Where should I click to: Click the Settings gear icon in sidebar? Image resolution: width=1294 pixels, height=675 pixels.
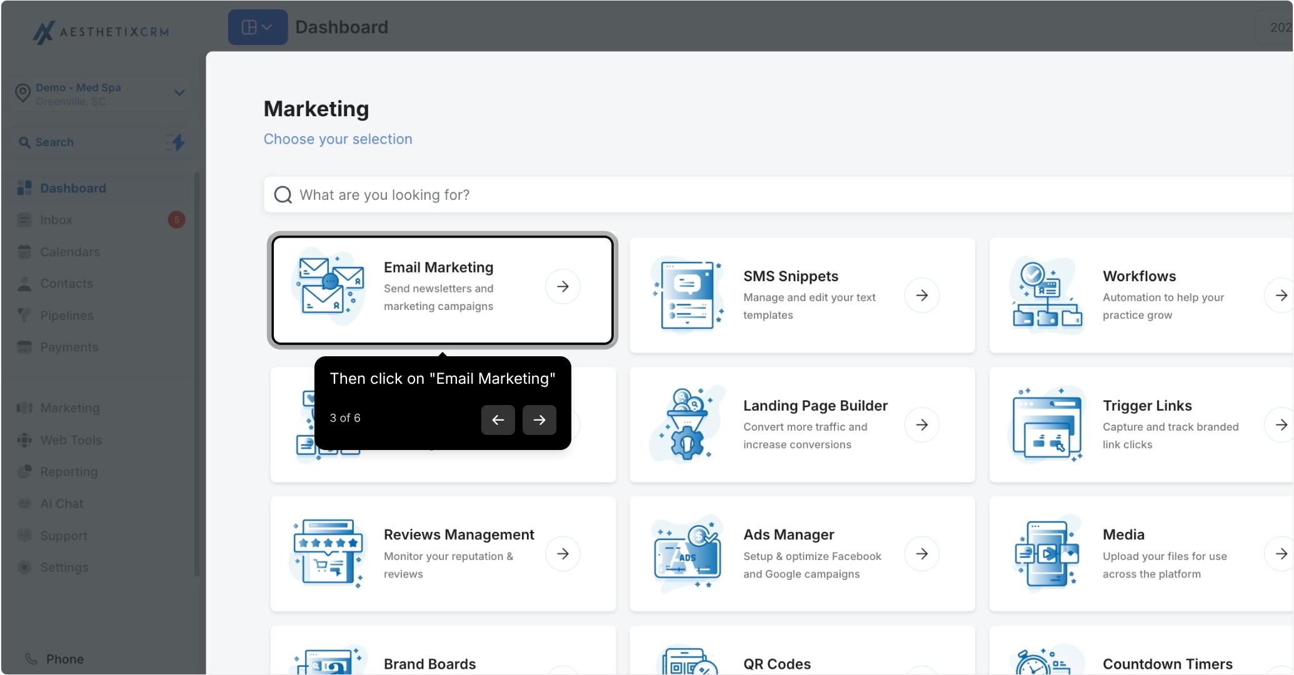[x=24, y=567]
